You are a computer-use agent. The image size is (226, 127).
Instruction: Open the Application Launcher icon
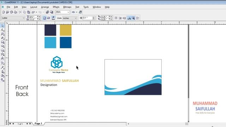click(x=73, y=12)
